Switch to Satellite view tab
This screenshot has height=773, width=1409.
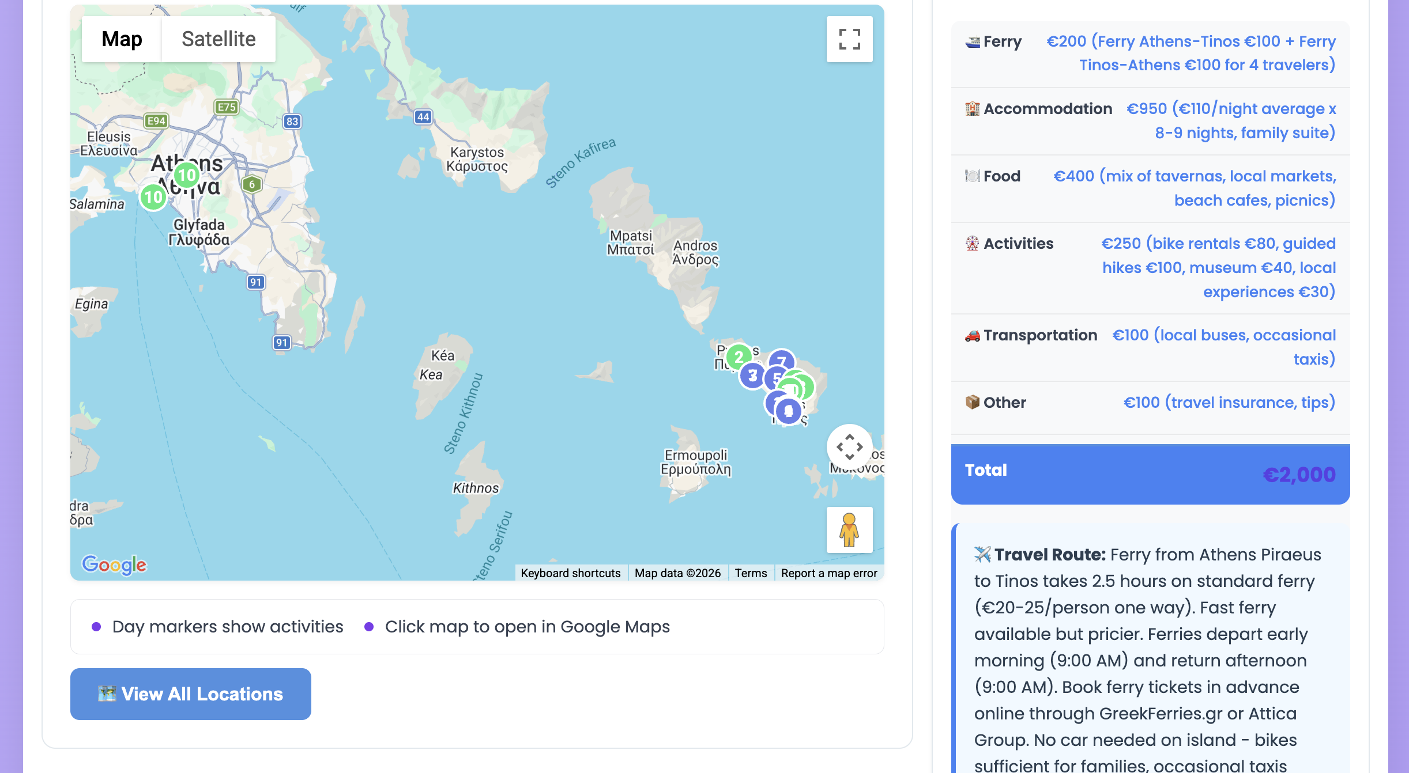point(218,39)
